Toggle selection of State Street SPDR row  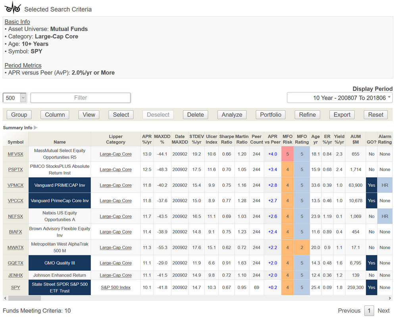pos(60,287)
